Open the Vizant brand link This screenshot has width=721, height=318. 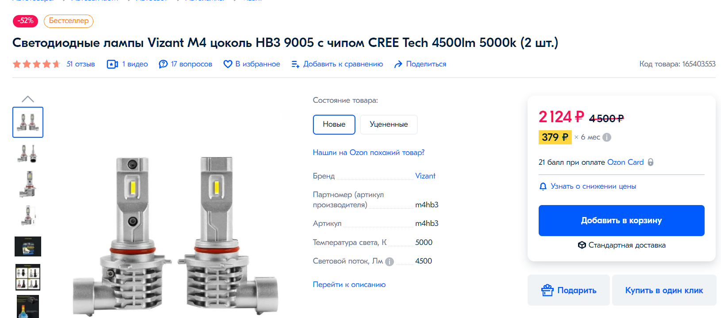[x=425, y=176]
